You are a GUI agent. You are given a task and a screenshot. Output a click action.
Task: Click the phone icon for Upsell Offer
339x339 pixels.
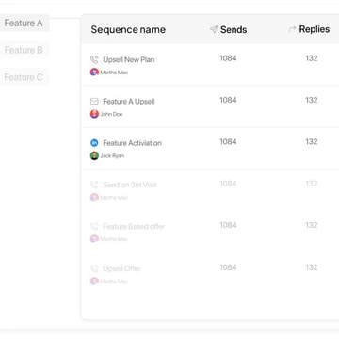94,268
